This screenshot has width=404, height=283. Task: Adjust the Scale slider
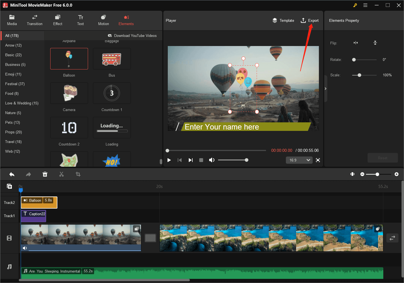point(364,75)
